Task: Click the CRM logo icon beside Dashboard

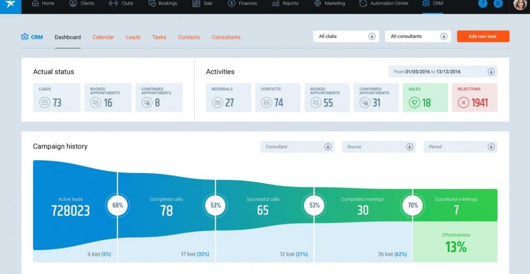Action: coord(25,37)
